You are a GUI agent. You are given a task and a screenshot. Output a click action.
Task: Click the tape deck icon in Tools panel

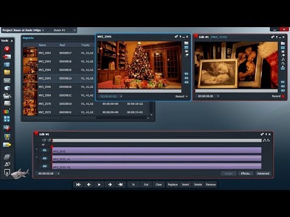coord(7,103)
